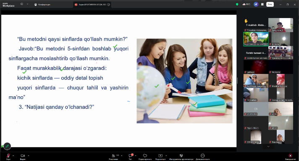
Task: Open reactions heart icon
Action: [145, 156]
